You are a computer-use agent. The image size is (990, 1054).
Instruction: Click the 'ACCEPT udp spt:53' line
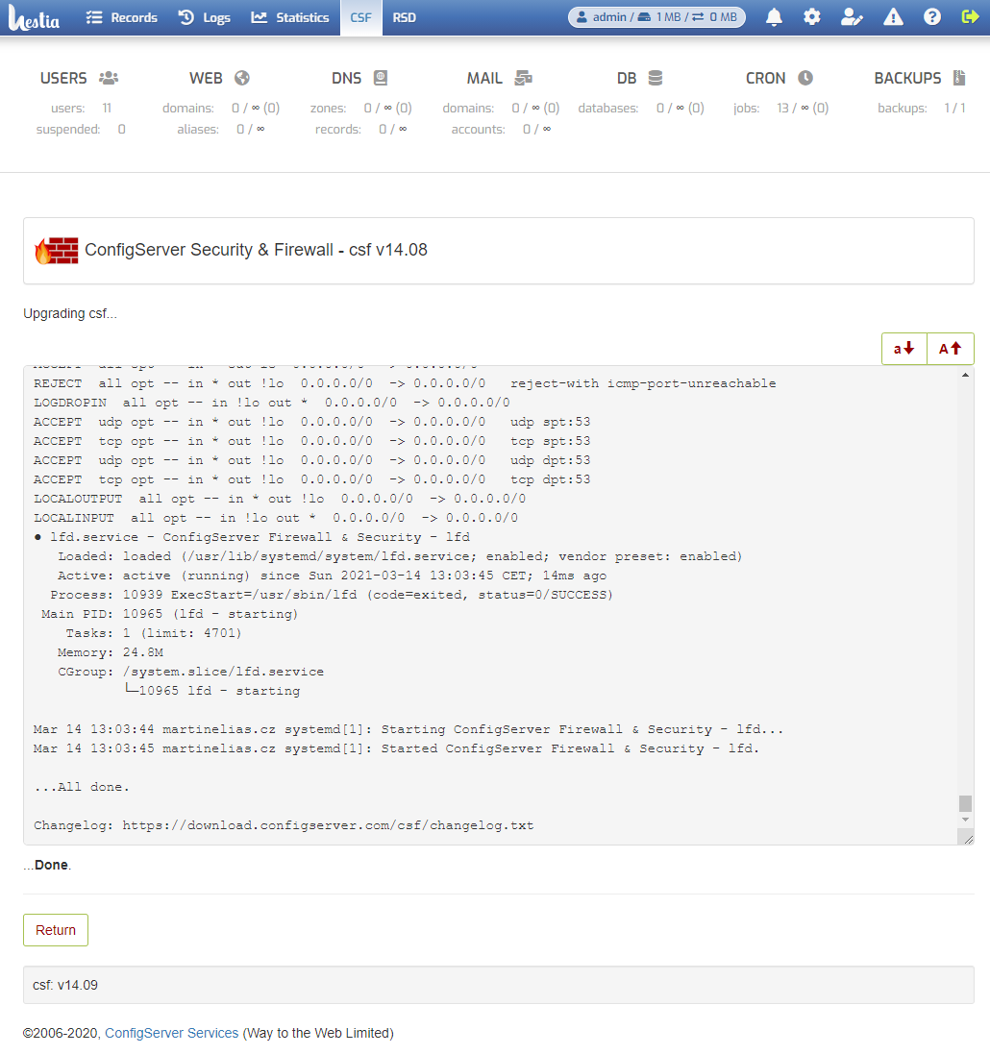click(x=312, y=422)
